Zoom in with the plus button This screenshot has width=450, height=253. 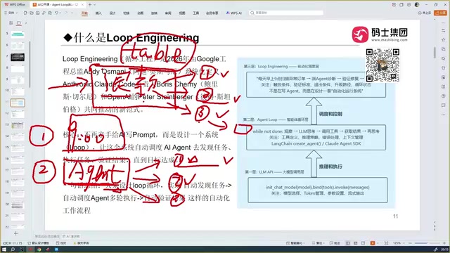[444, 243]
